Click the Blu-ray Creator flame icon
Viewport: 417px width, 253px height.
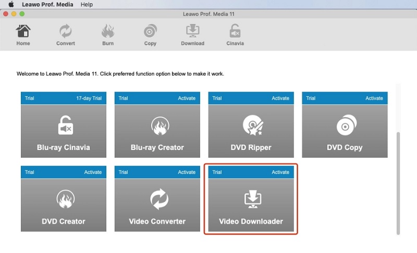[160, 125]
